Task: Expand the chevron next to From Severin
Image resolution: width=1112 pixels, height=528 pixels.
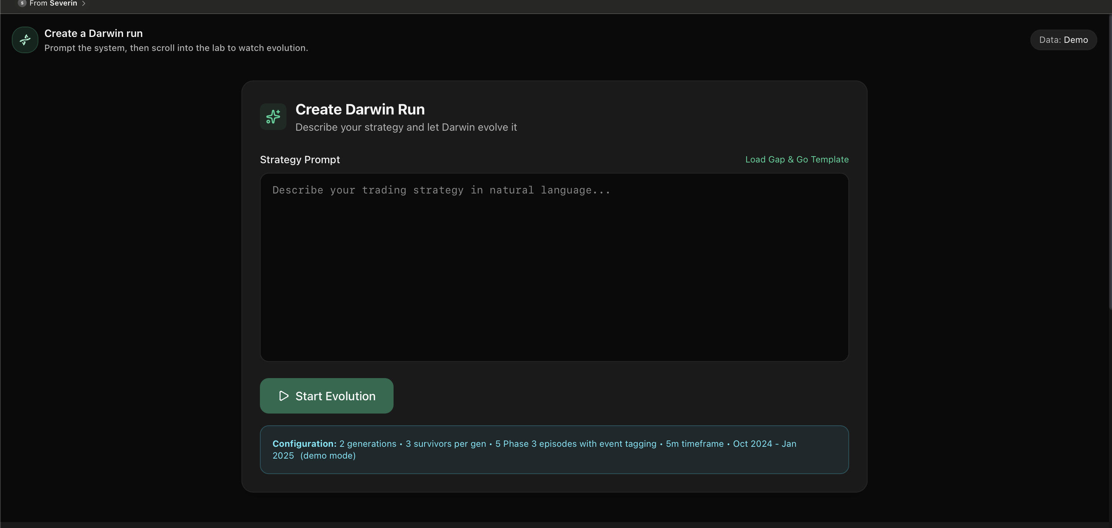Action: click(x=84, y=3)
